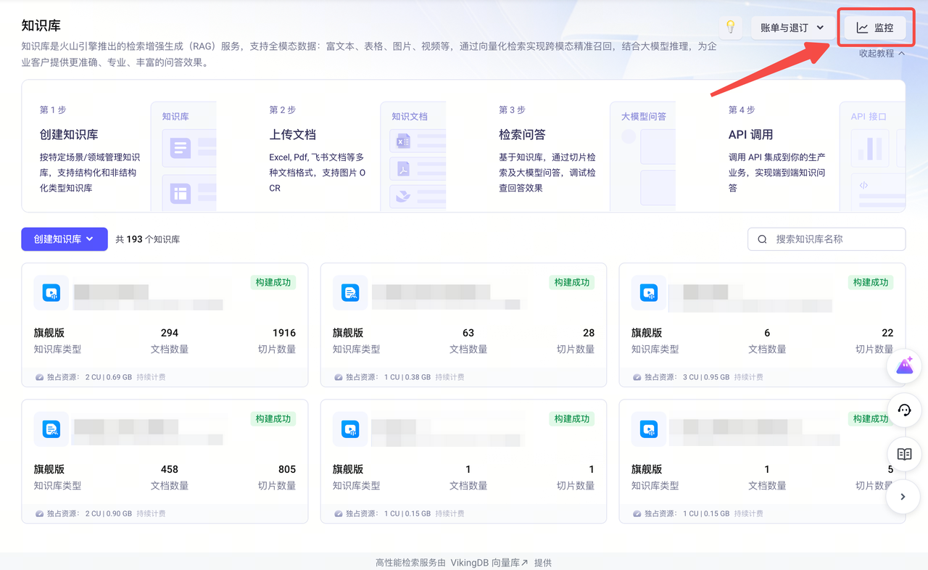
Task: Click the cloud icon beside 1 CU | 0.38 GB
Action: (339, 377)
